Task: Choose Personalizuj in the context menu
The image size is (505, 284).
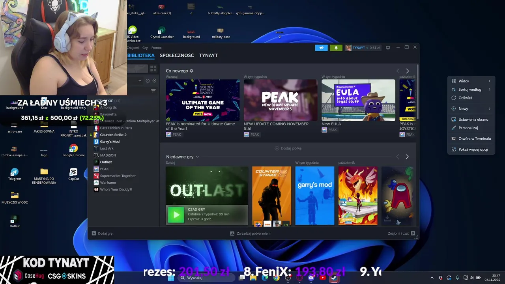Action: pos(471,128)
